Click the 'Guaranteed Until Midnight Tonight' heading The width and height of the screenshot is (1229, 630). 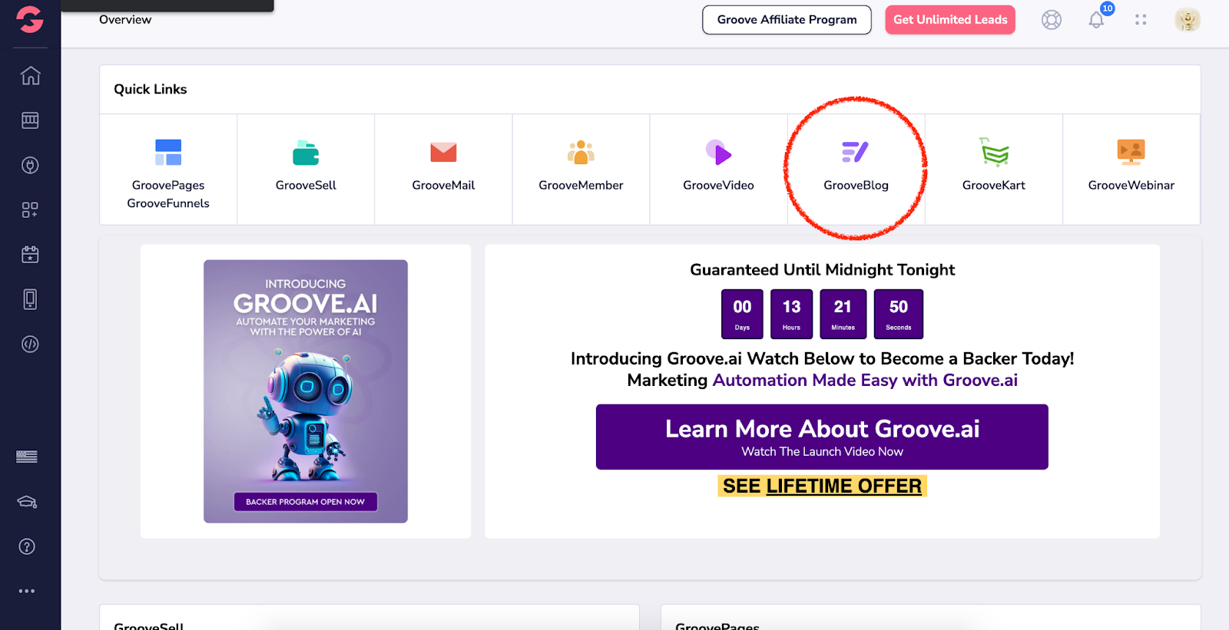pos(822,269)
